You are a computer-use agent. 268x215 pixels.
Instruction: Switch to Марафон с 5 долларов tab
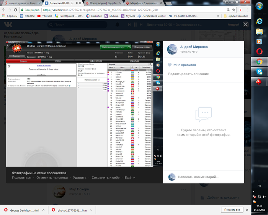[x=144, y=3]
